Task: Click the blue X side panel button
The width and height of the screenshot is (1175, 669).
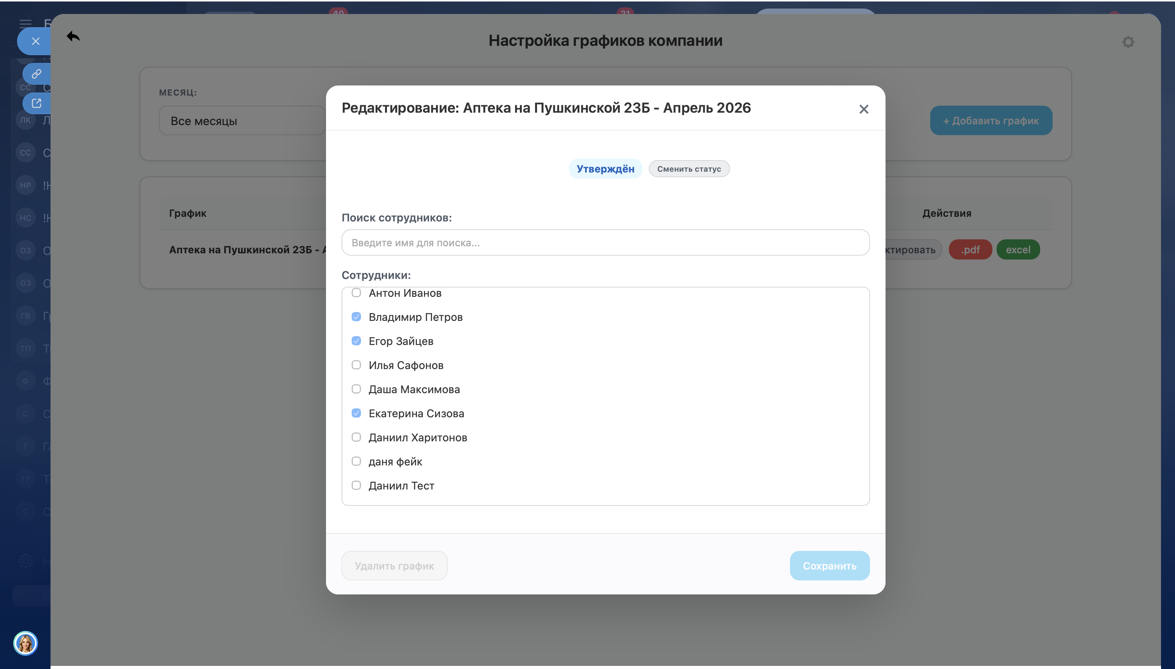Action: coord(35,41)
